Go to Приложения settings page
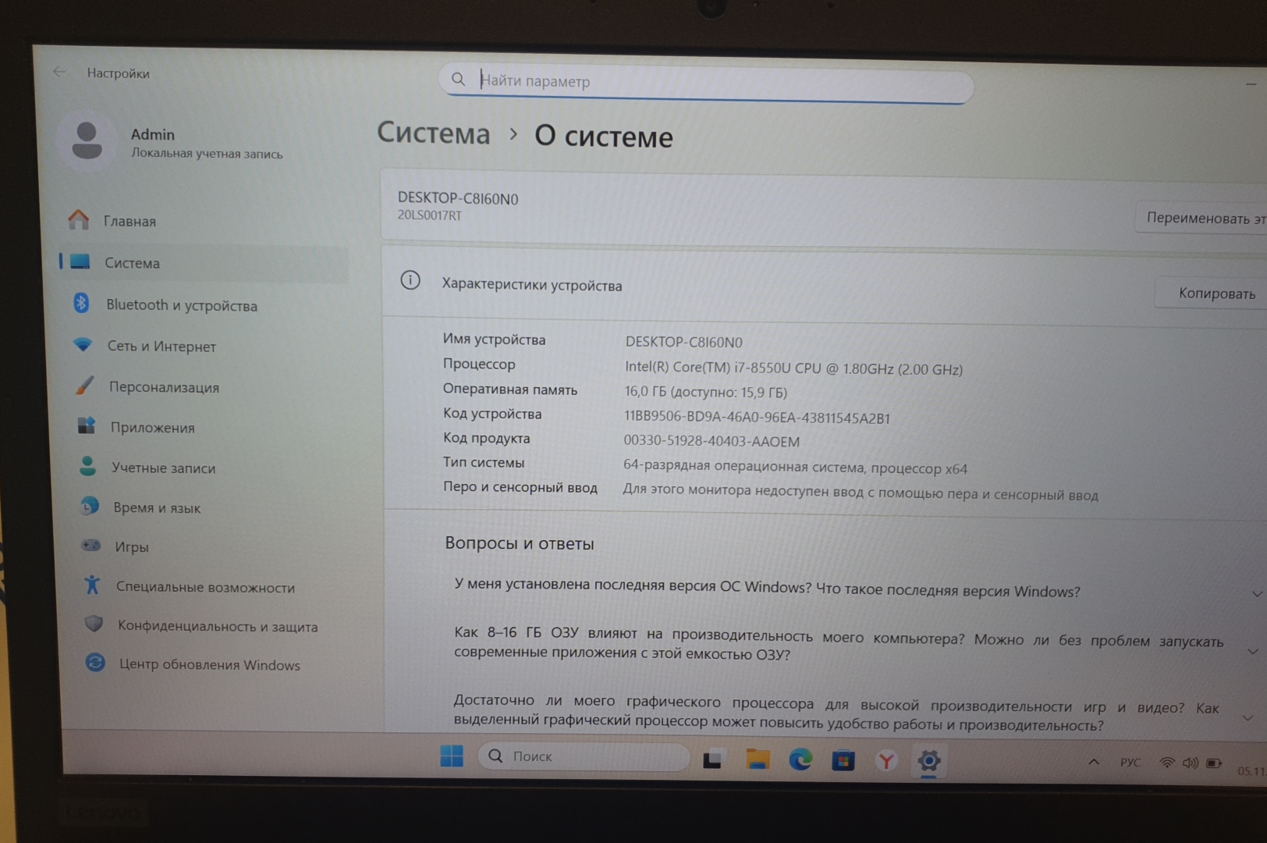The width and height of the screenshot is (1267, 843). 152,428
